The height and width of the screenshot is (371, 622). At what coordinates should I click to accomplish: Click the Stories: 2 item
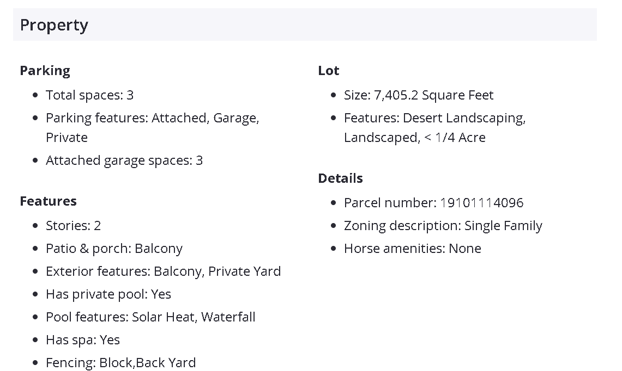(x=73, y=226)
